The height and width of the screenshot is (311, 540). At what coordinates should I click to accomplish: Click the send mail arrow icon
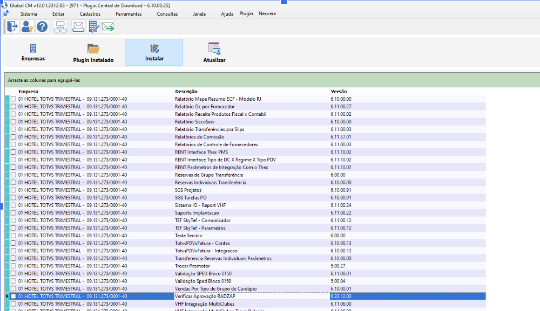tap(108, 26)
